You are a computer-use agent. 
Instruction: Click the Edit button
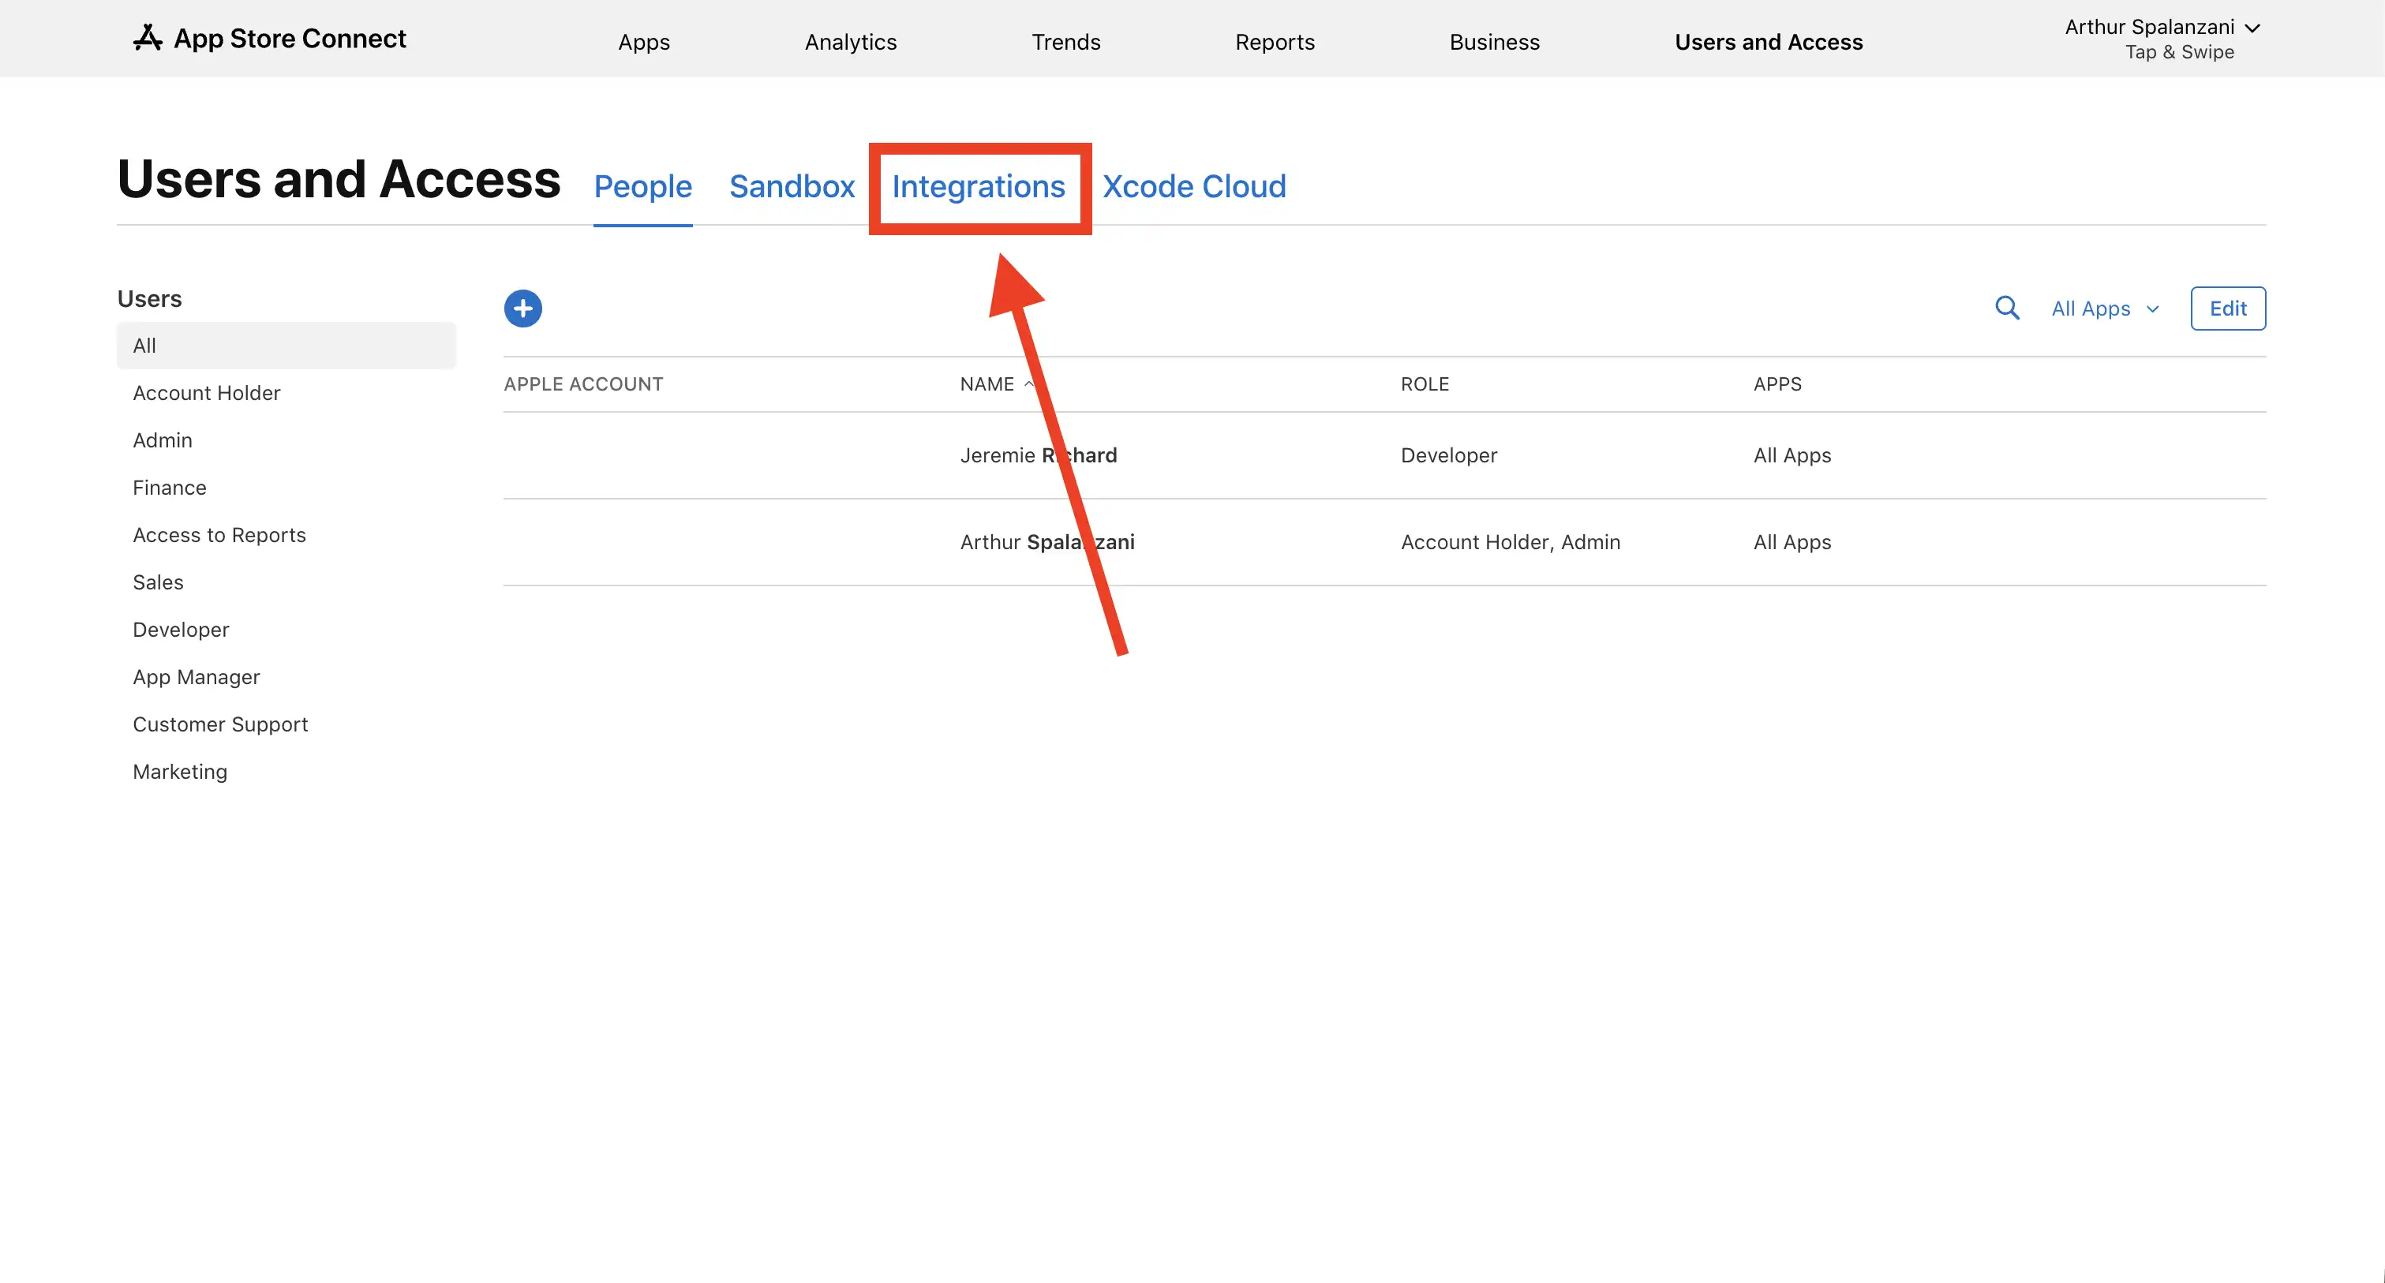point(2228,309)
